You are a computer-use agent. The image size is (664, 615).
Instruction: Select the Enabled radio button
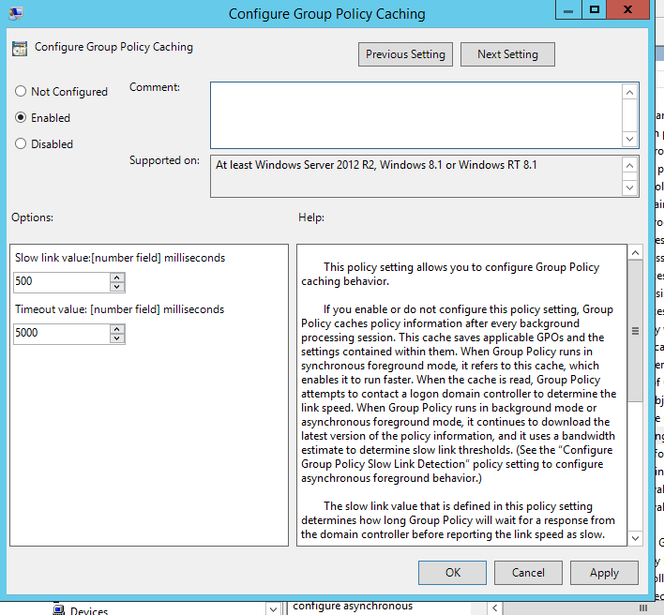click(x=21, y=118)
